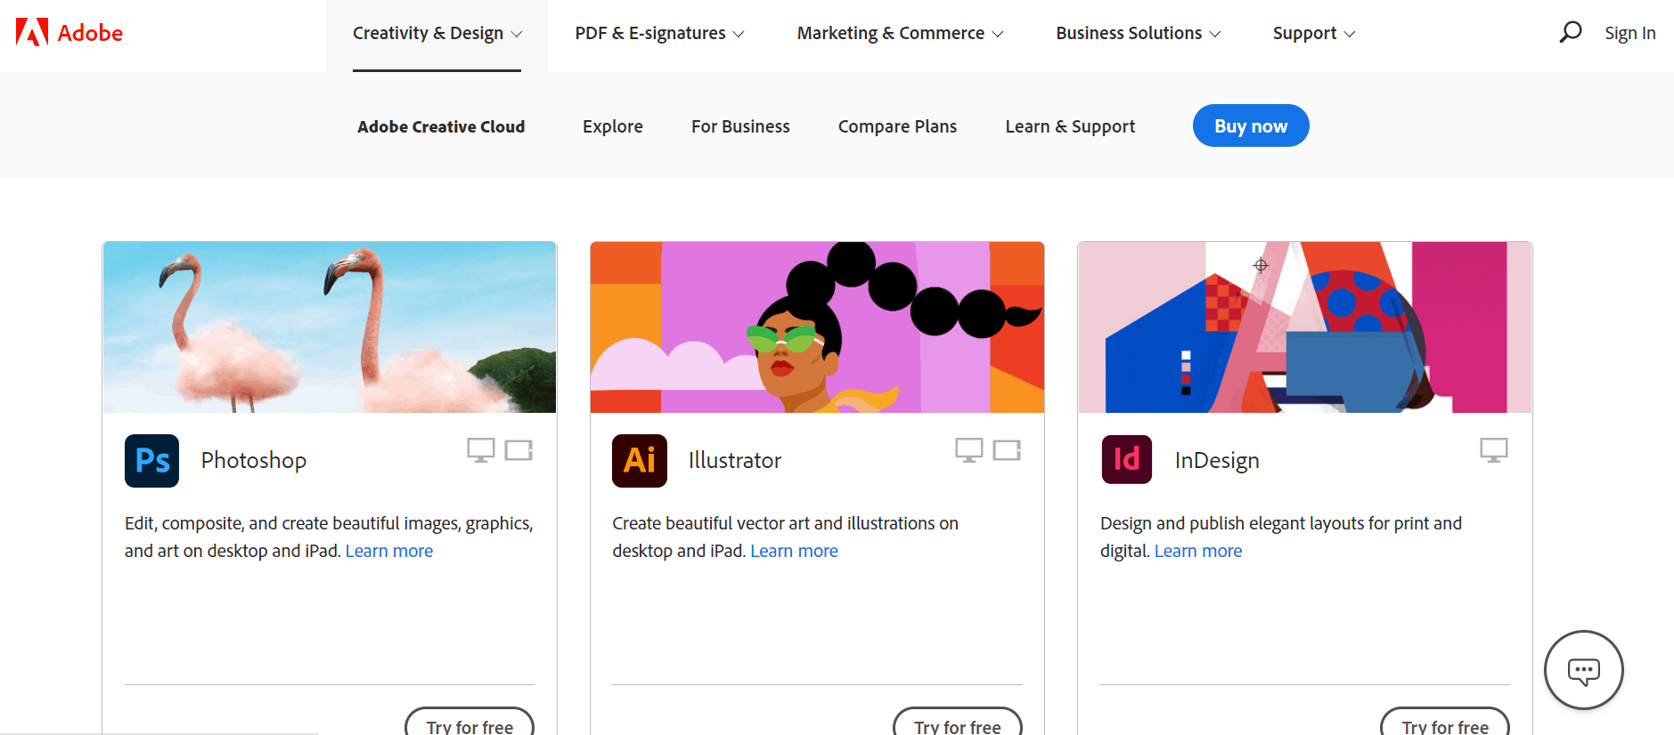
Task: Open the For Business tab
Action: [x=740, y=126]
